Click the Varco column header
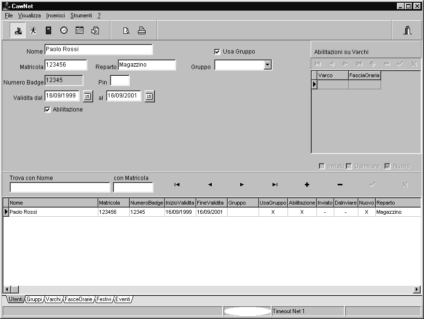The width and height of the screenshot is (424, 319). pyautogui.click(x=333, y=75)
